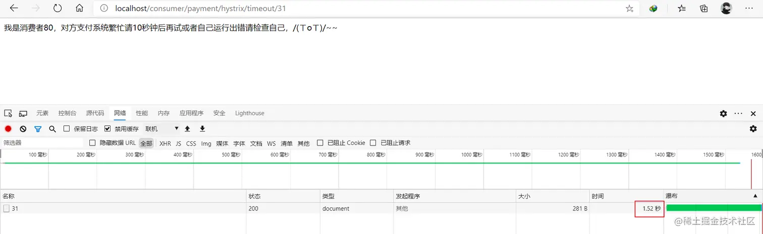
Task: Open the Lighthouse tab
Action: point(250,113)
